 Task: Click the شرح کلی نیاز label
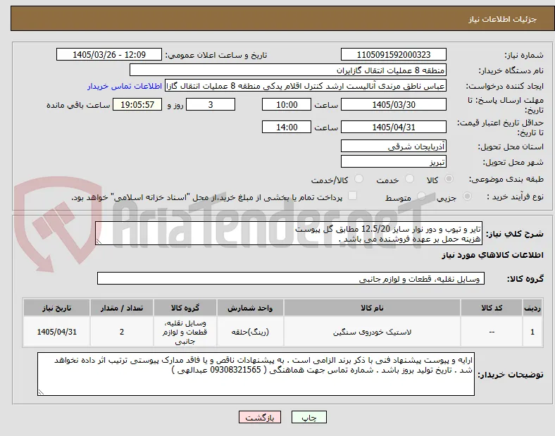click(x=514, y=234)
